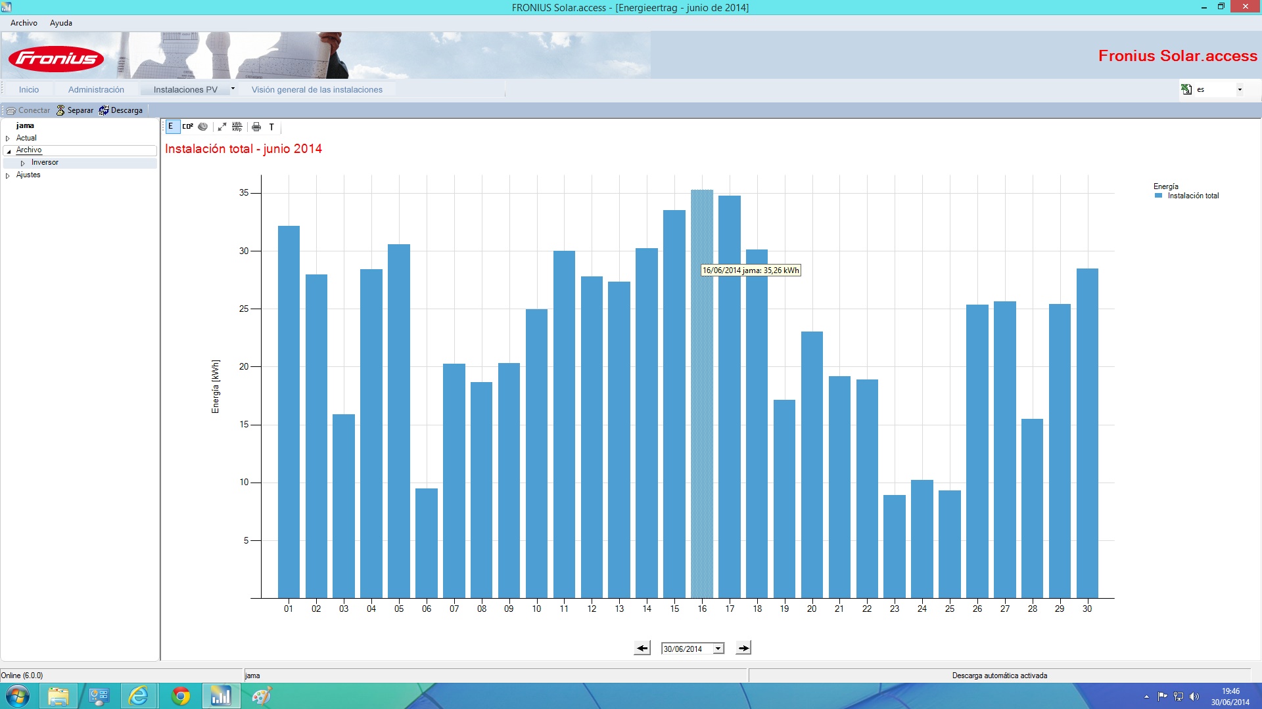Select the jama installation in tree
The height and width of the screenshot is (709, 1262).
point(25,125)
